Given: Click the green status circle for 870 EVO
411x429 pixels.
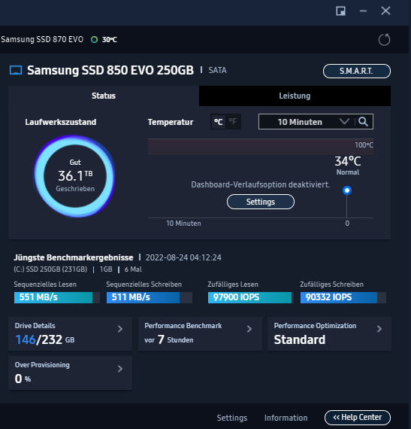Looking at the screenshot, I should click(x=94, y=40).
